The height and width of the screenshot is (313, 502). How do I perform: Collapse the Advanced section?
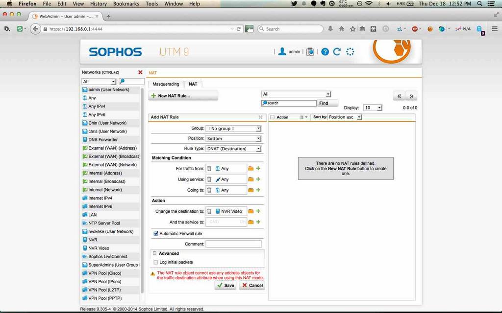[x=154, y=253]
